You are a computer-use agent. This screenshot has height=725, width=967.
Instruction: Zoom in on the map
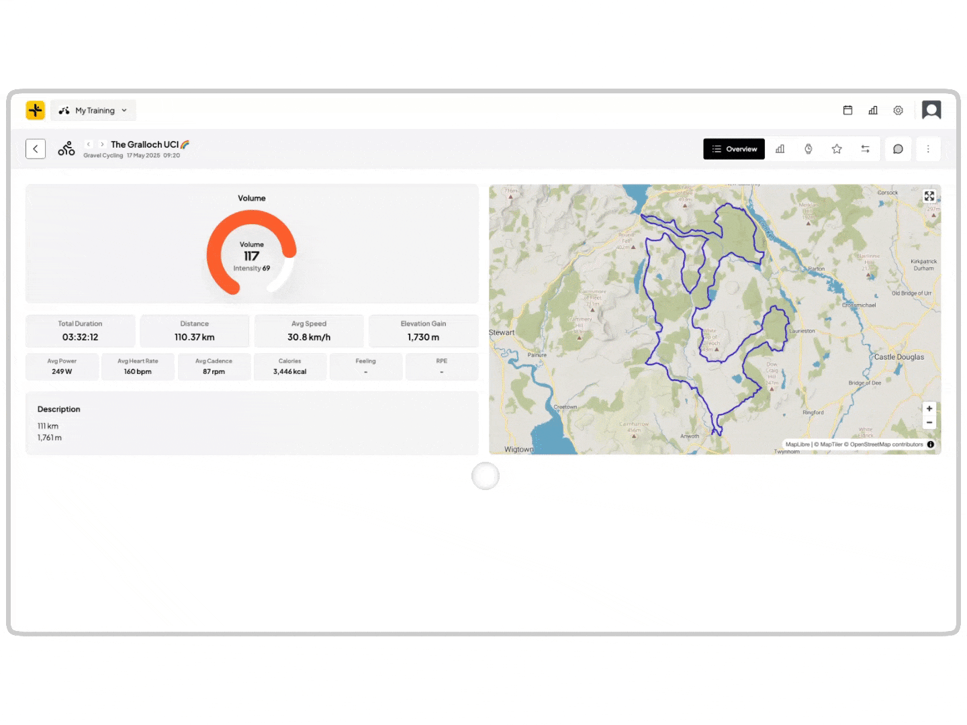click(x=929, y=408)
